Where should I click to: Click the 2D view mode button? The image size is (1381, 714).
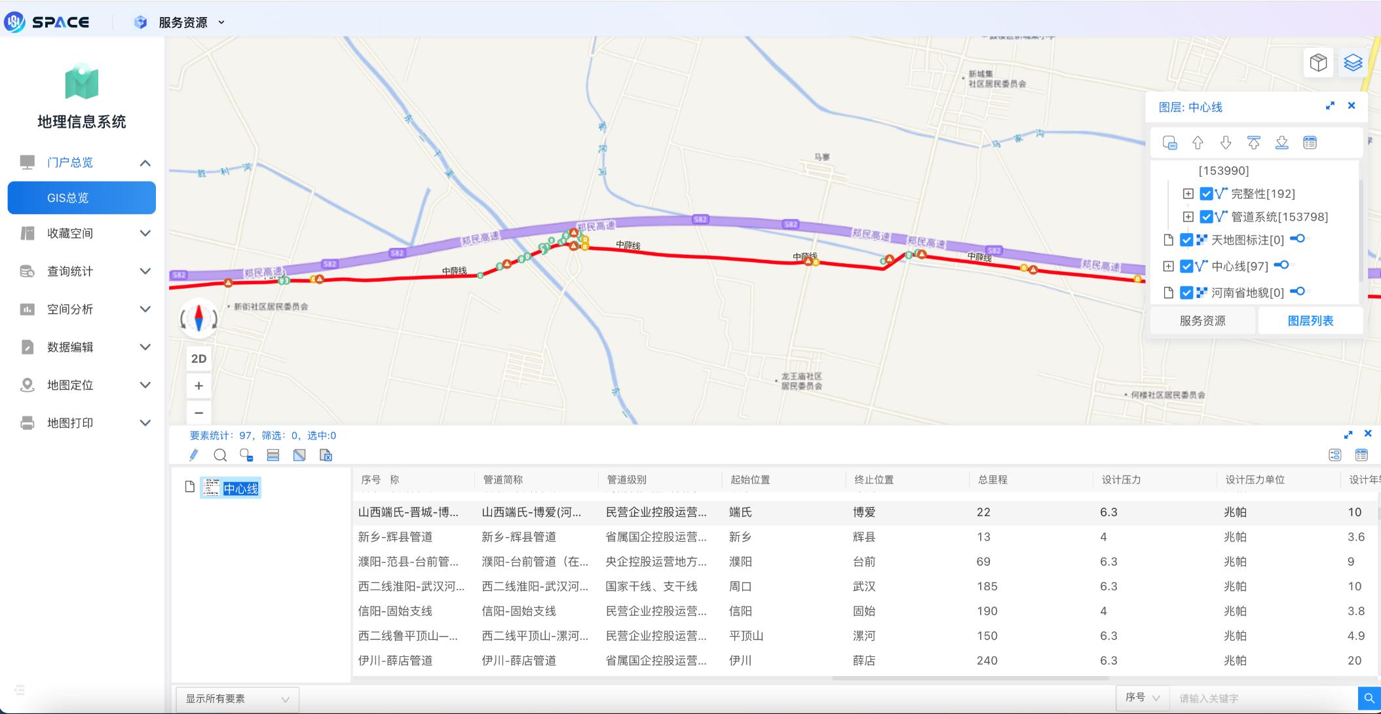[199, 359]
